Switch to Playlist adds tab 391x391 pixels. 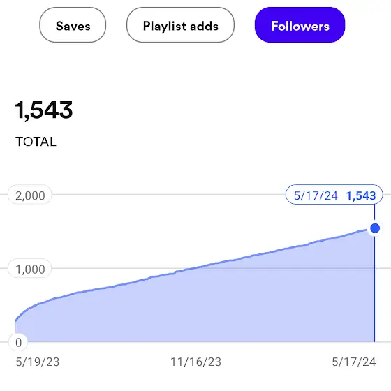tap(180, 25)
